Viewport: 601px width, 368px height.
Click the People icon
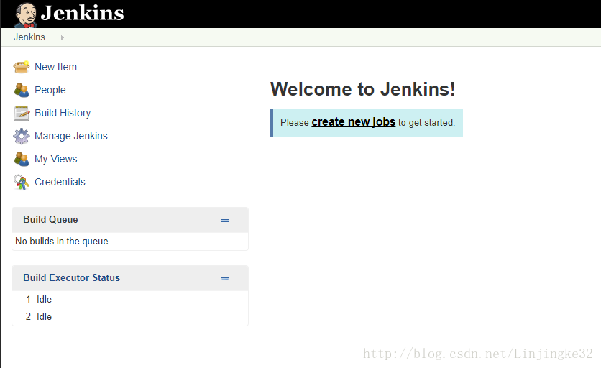pos(21,90)
